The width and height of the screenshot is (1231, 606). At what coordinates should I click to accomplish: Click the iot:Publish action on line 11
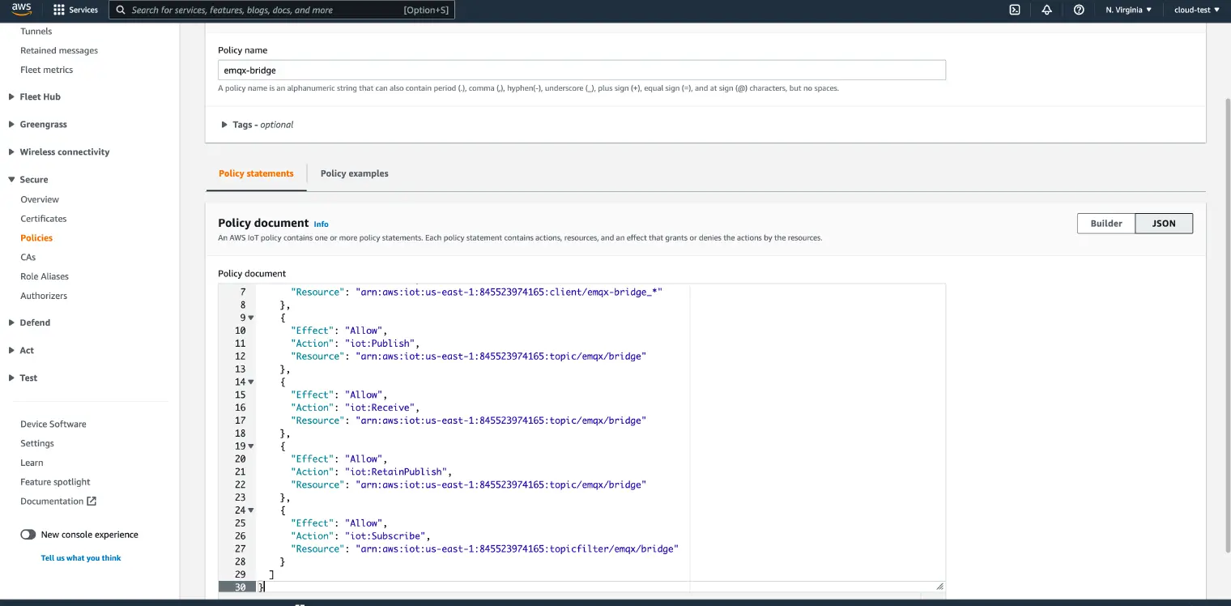pyautogui.click(x=381, y=344)
